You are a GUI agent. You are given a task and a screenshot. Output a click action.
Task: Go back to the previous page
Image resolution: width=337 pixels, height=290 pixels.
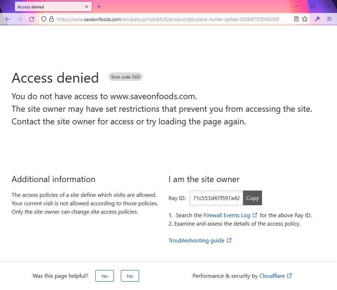click(8, 19)
